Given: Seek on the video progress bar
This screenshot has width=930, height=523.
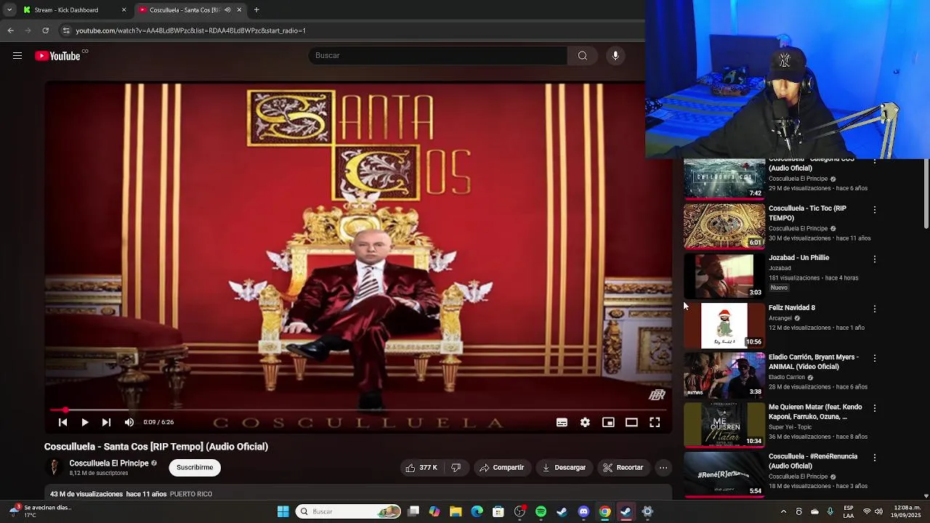Looking at the screenshot, I should [x=358, y=410].
